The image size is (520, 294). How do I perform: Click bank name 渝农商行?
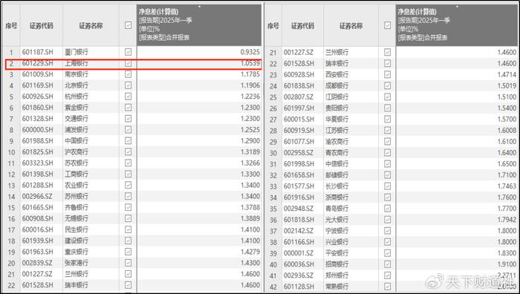click(x=337, y=142)
